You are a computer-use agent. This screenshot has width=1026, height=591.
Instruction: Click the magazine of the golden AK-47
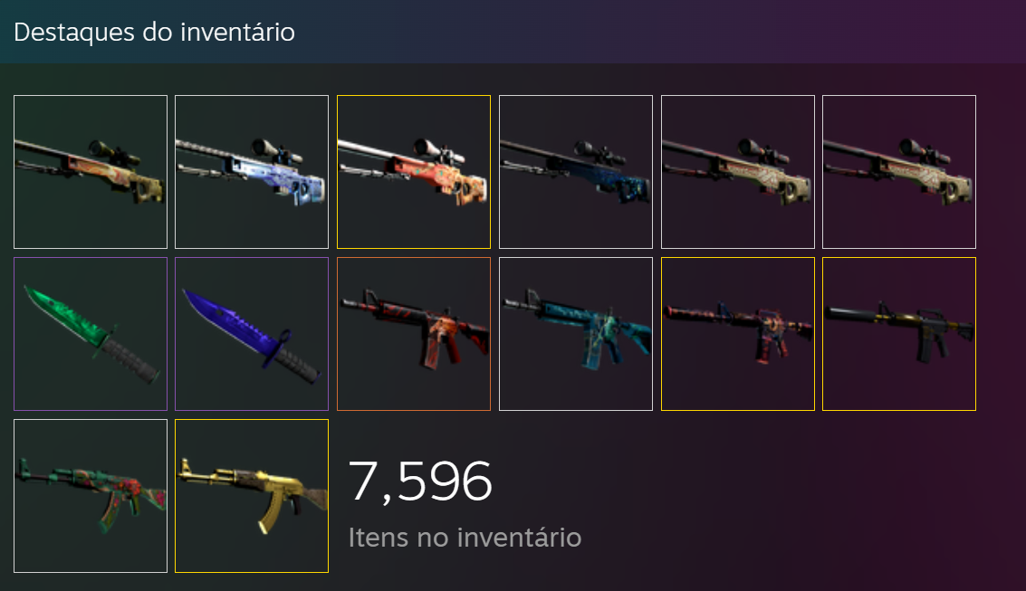(270, 514)
